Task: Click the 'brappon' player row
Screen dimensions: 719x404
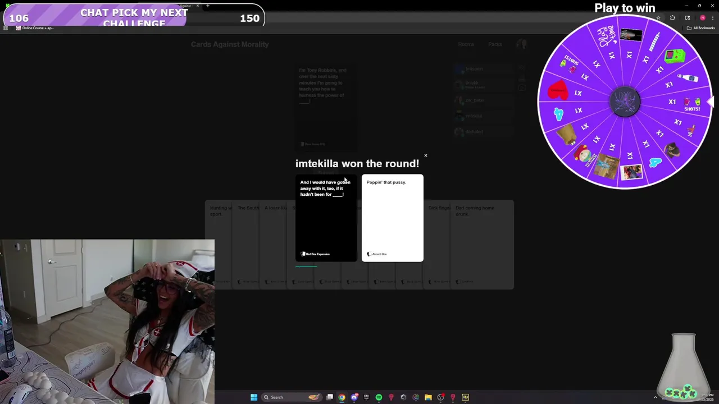Action: click(x=483, y=69)
